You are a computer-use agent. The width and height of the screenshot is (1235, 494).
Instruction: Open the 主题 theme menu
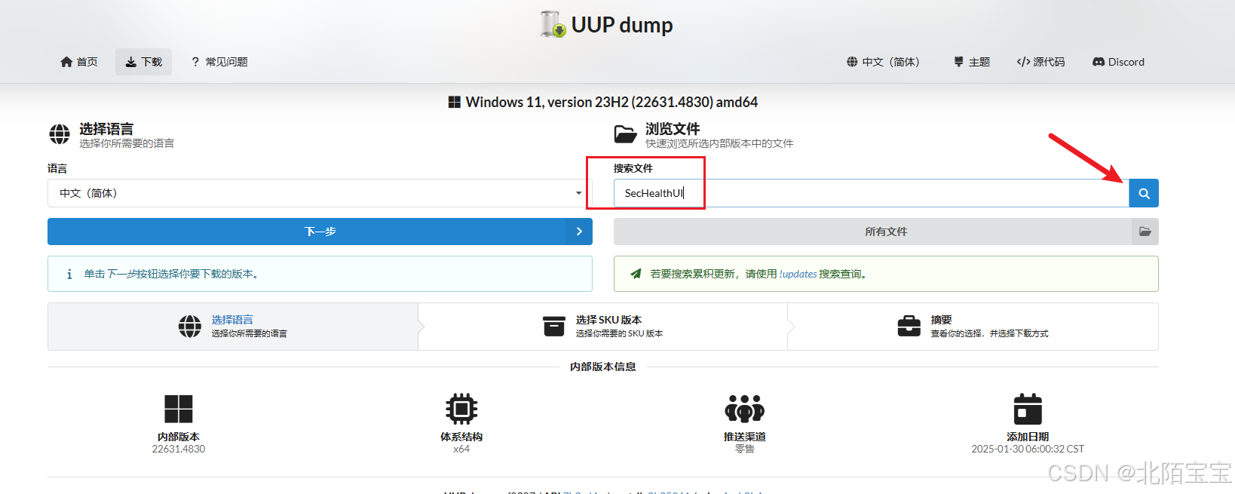[972, 62]
